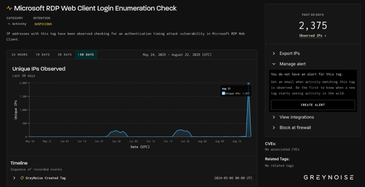
Task: Switch to the 30 Days tab
Action: [x=65, y=55]
